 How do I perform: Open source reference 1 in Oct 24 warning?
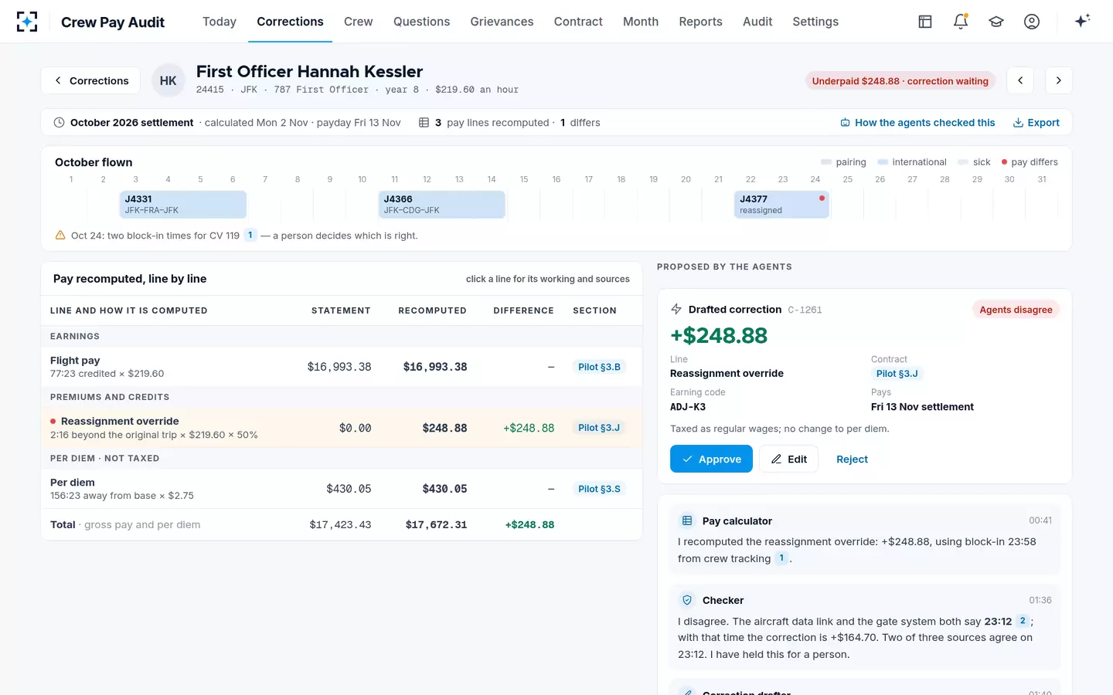(250, 235)
